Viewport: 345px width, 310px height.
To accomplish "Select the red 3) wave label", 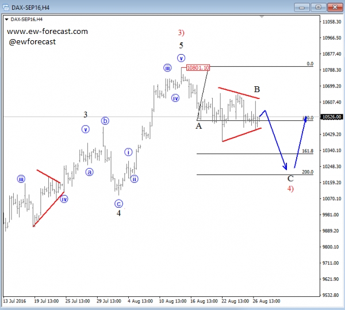I will click(x=181, y=33).
